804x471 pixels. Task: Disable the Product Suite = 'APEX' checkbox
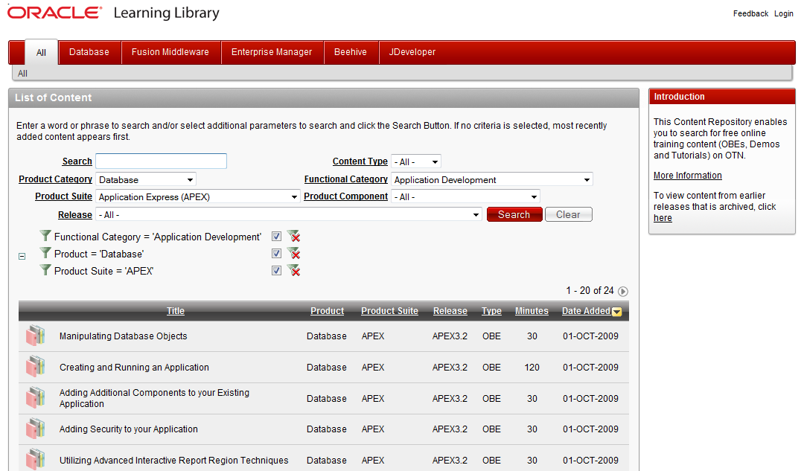[276, 270]
